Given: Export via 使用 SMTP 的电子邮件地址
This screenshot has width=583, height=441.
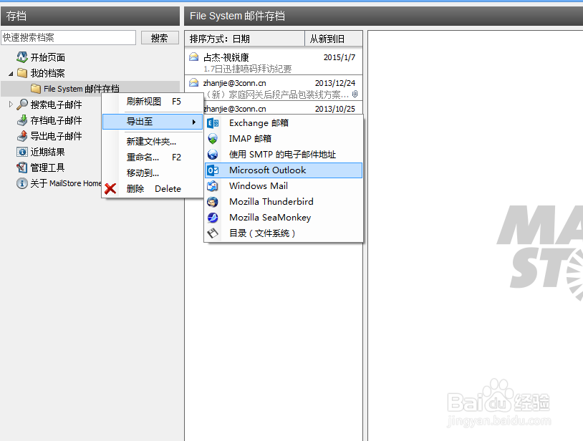Looking at the screenshot, I should pyautogui.click(x=284, y=154).
